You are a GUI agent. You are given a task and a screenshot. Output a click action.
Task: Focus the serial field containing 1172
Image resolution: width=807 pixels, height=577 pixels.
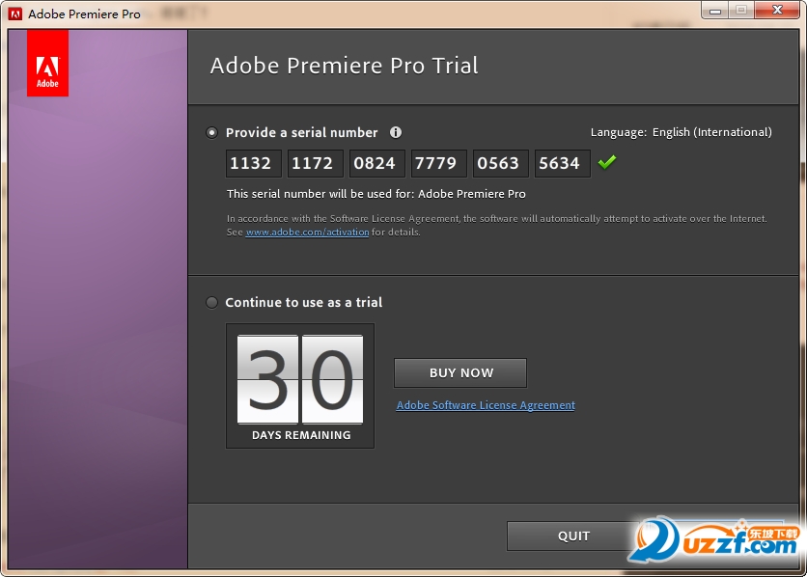pyautogui.click(x=316, y=163)
